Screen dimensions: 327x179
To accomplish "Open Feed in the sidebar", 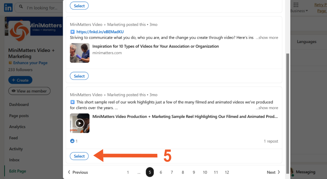I will [x=13, y=138].
